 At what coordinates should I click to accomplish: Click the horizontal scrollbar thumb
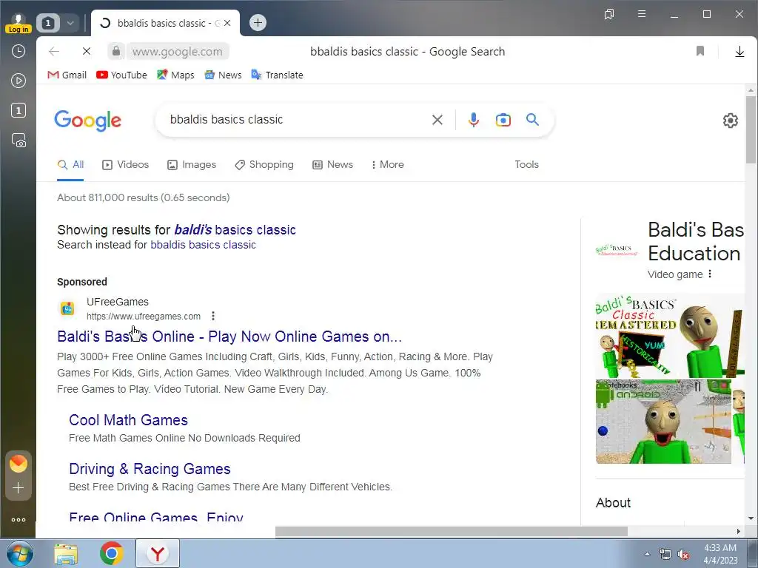451,531
